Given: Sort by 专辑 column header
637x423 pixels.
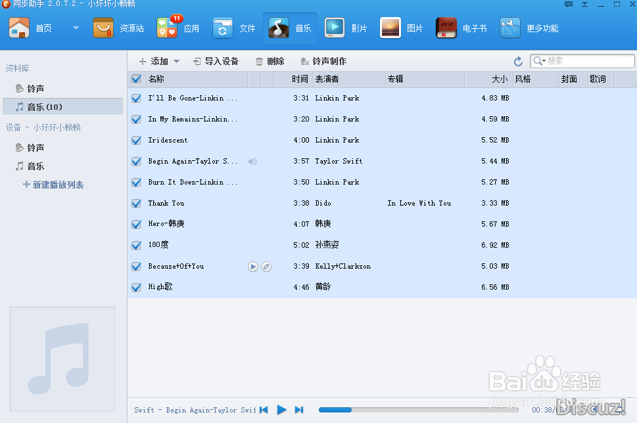Looking at the screenshot, I should [x=425, y=79].
